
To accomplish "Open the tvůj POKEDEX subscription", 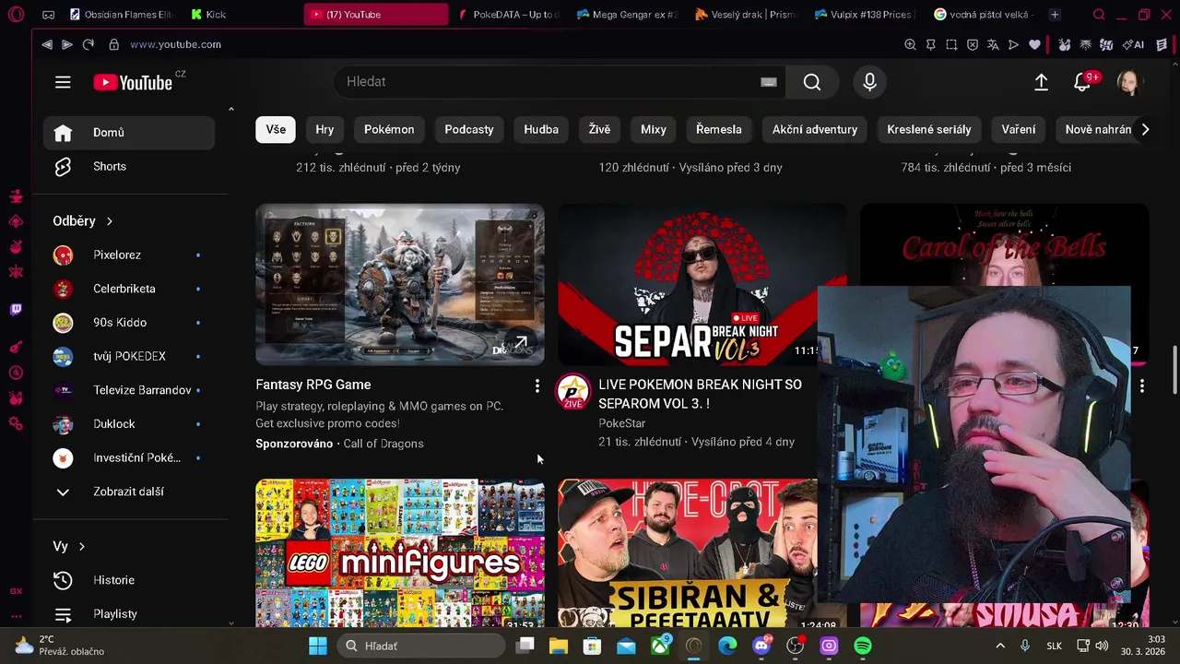I will point(129,357).
